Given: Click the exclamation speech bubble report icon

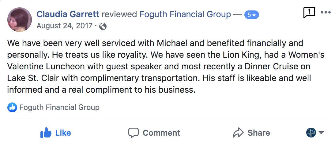Looking at the screenshot, I should pos(309,13).
